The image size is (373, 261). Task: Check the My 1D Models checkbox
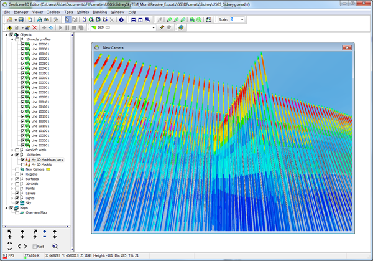[x=22, y=164]
